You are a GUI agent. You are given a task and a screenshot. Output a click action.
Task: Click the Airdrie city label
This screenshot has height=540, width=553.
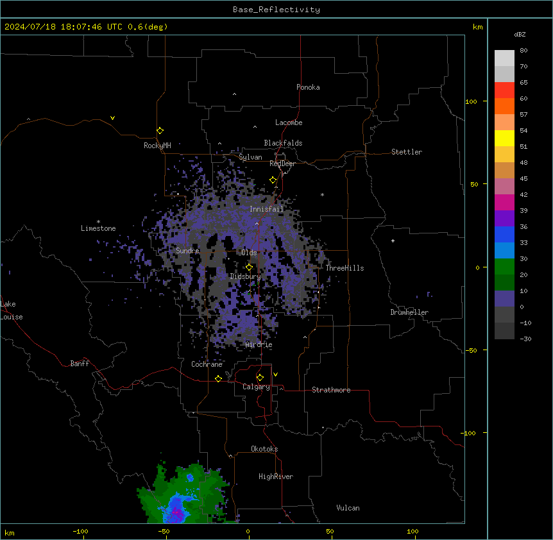[x=259, y=345]
